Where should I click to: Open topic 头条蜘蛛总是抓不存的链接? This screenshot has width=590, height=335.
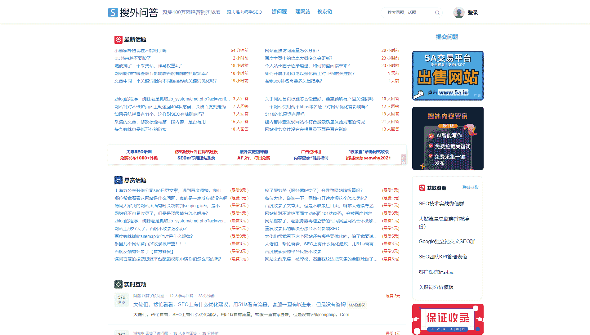pos(141,129)
